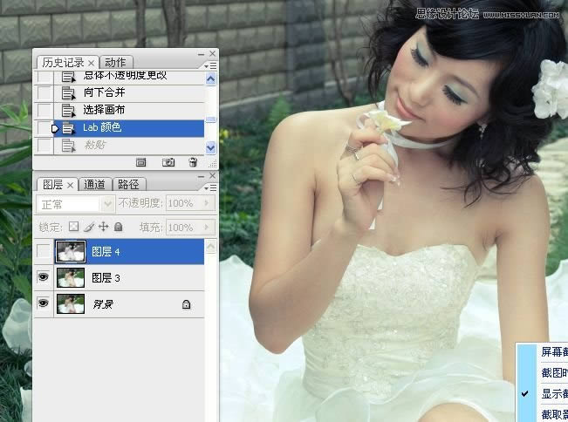This screenshot has height=422, width=568.
Task: Click lock image pixels brush icon
Action: coord(88,227)
